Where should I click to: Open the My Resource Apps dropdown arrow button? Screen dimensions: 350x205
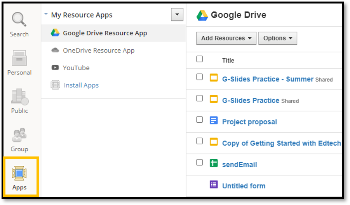[177, 14]
